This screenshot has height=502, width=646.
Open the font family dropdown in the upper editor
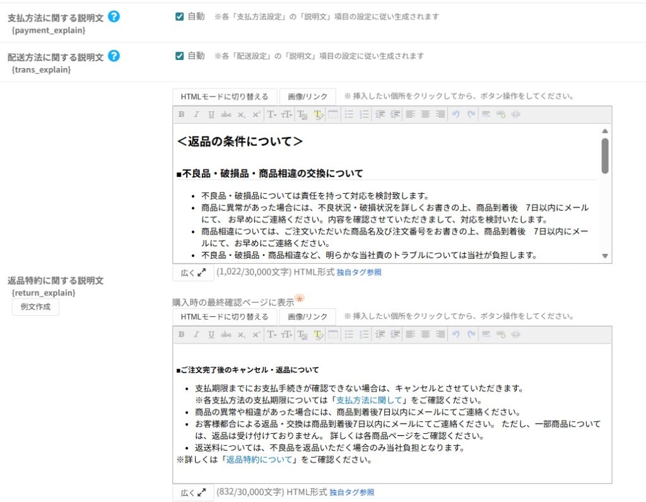(x=272, y=114)
